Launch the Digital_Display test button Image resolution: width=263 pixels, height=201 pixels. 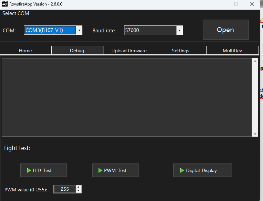(203, 170)
